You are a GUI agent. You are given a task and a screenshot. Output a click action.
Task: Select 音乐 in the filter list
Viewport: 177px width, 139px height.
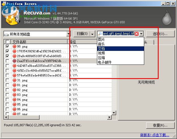120,44
